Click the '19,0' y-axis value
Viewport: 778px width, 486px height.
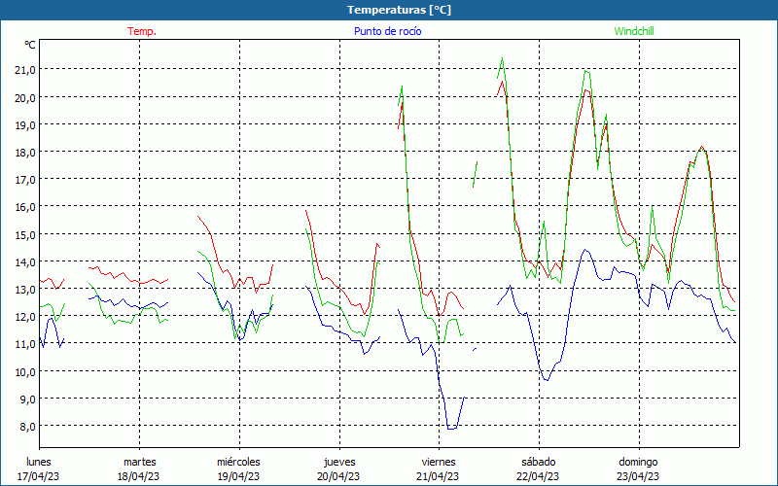pyautogui.click(x=25, y=125)
